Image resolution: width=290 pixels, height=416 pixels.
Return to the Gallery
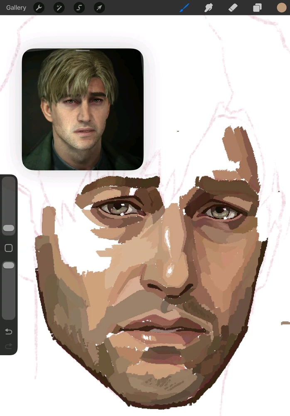pos(16,7)
